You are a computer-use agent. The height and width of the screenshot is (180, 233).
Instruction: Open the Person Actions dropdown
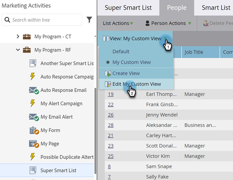coord(168,23)
